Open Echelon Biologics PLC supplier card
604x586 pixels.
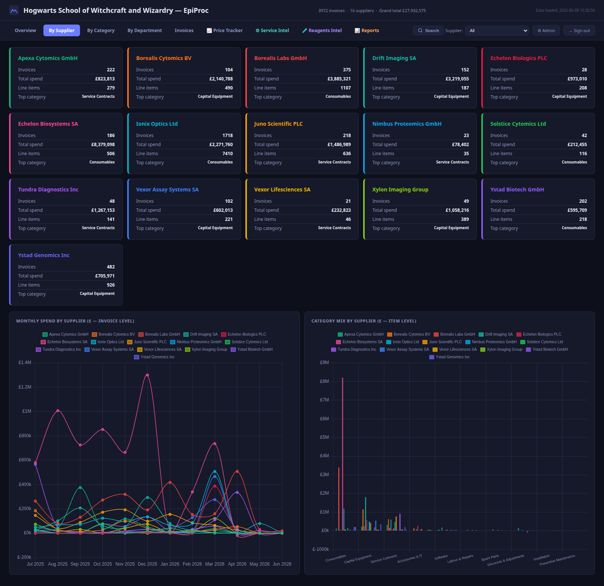click(x=538, y=78)
